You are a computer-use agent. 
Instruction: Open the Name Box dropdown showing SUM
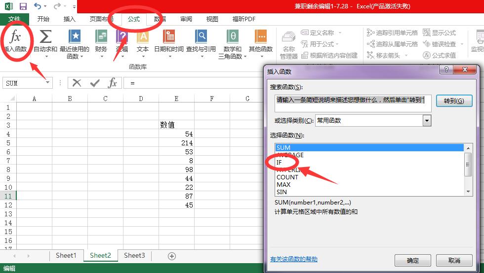pyautogui.click(x=48, y=83)
